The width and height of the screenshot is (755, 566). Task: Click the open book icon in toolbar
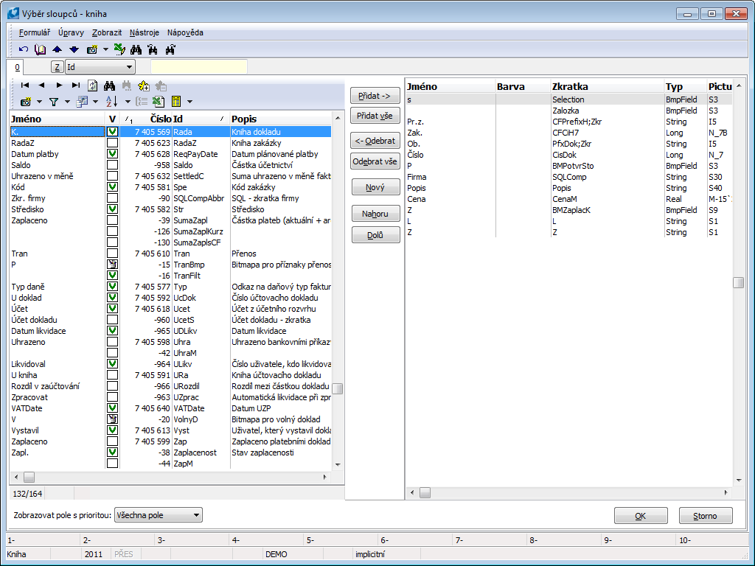(x=40, y=49)
